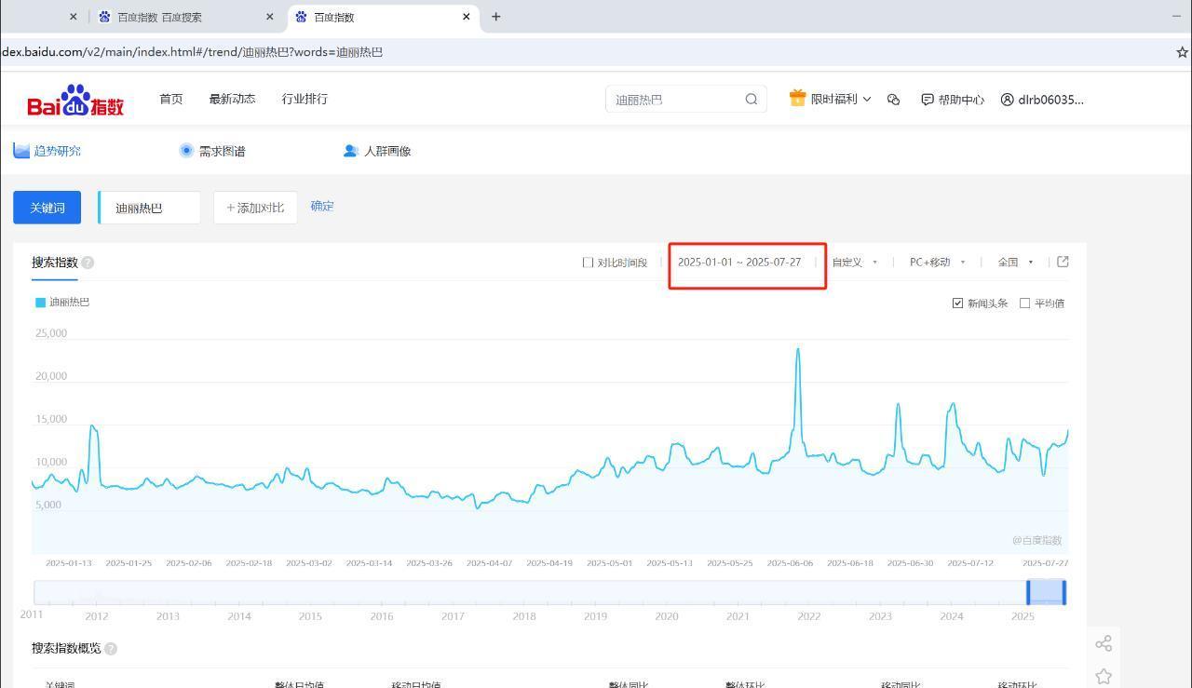Click the browser address bar
This screenshot has width=1192, height=688.
[x=587, y=52]
